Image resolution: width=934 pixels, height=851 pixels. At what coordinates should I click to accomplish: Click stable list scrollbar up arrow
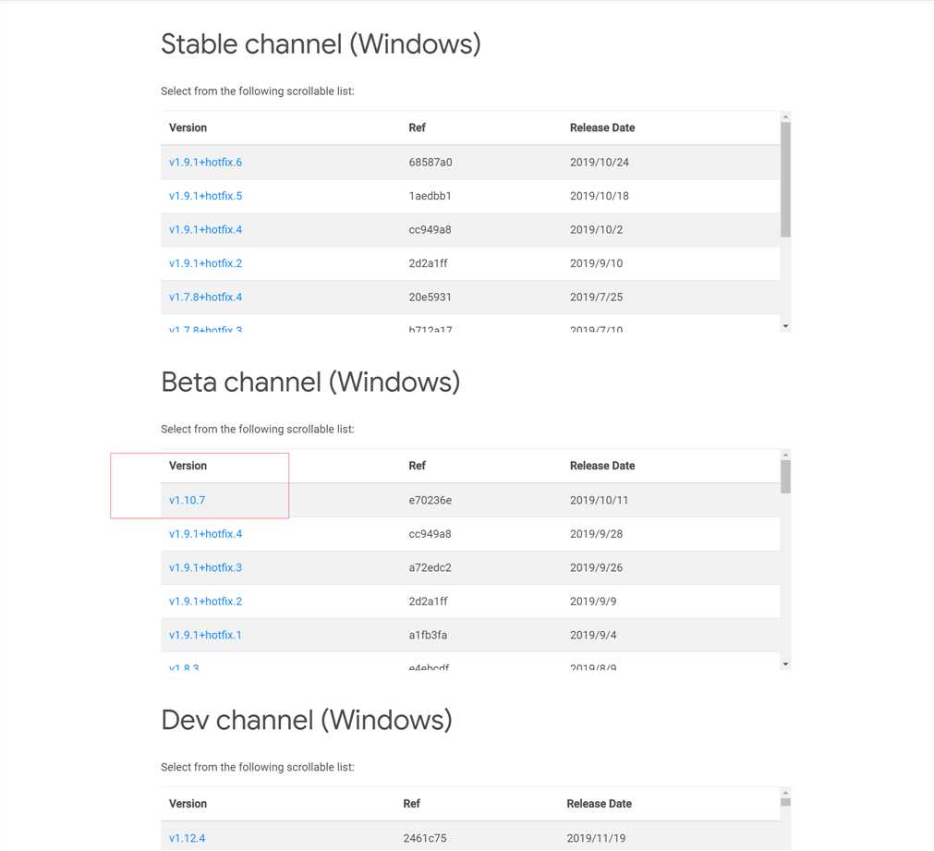[x=785, y=116]
